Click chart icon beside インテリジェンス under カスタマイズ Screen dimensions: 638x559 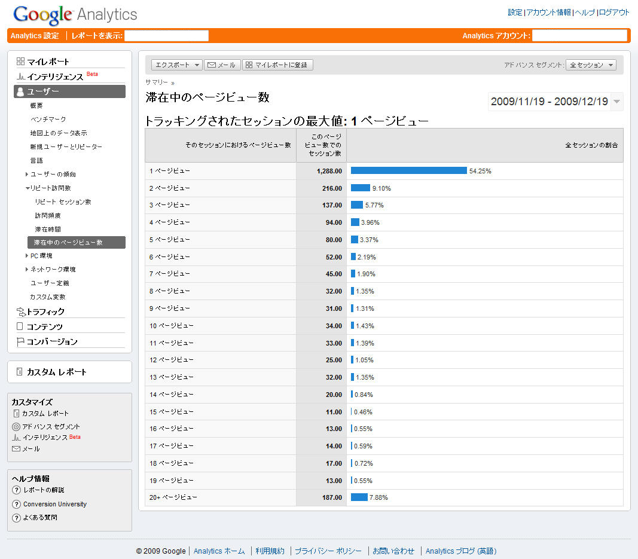(16, 438)
